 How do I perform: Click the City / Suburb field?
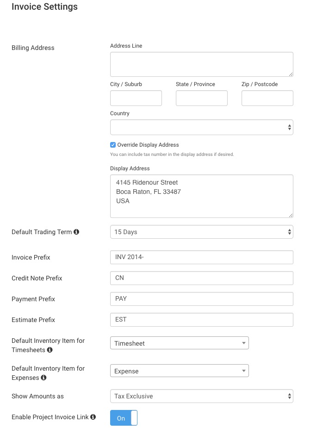136,98
